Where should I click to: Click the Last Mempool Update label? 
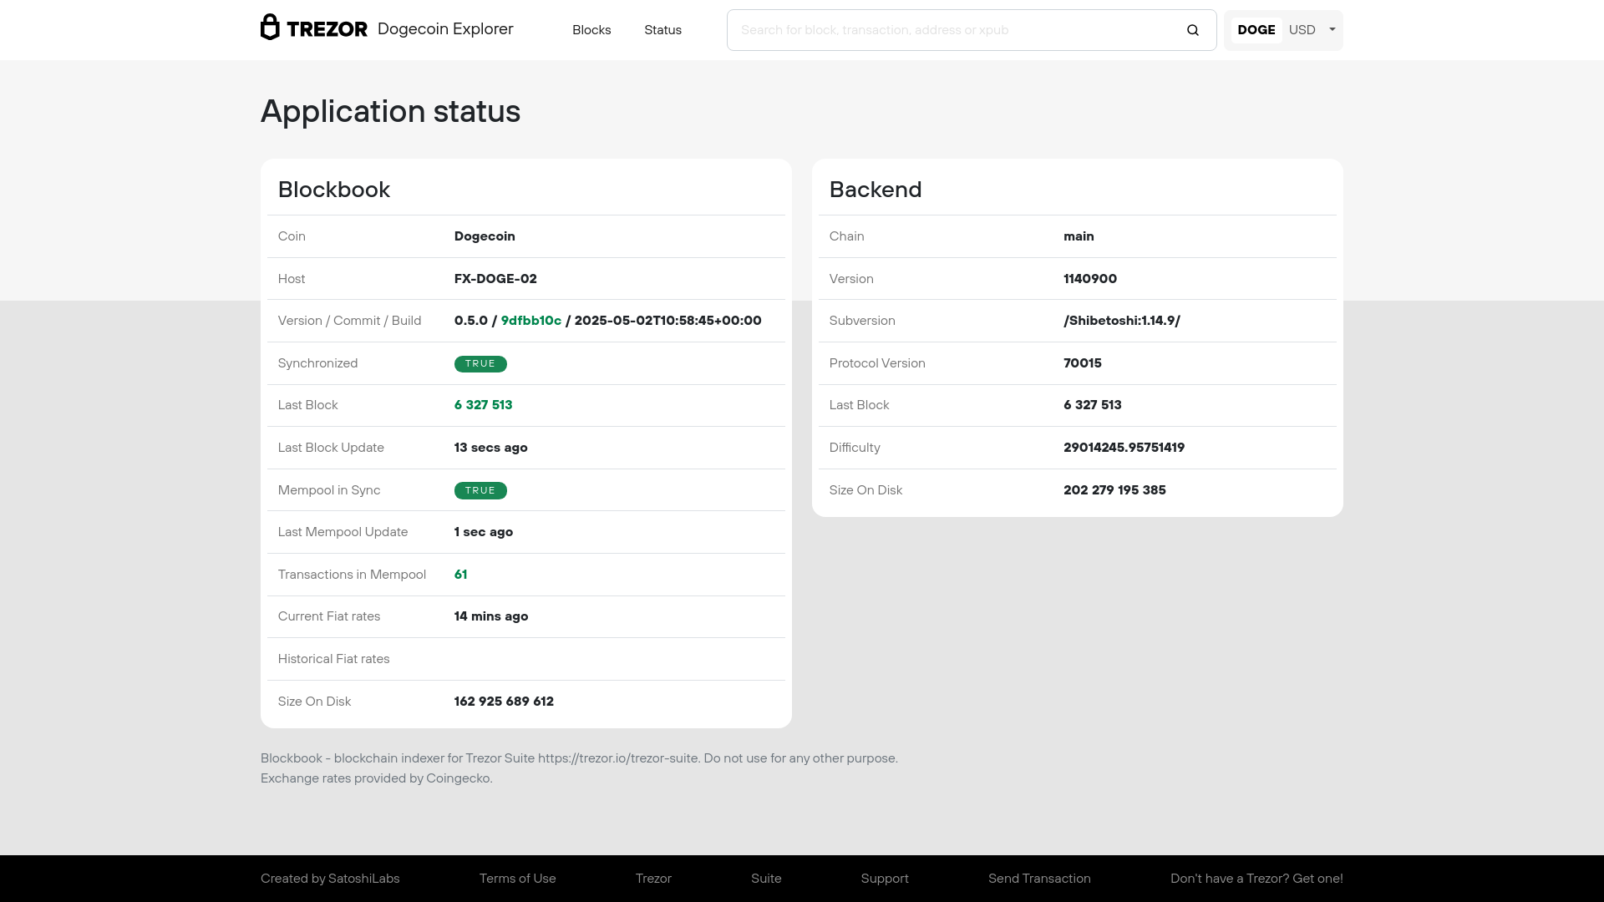point(343,532)
